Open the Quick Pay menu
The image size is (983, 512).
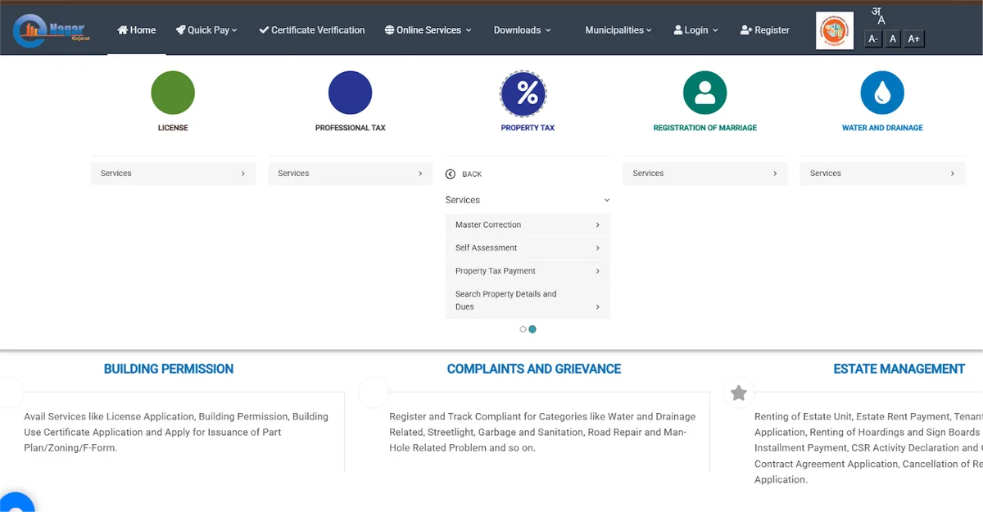click(206, 30)
